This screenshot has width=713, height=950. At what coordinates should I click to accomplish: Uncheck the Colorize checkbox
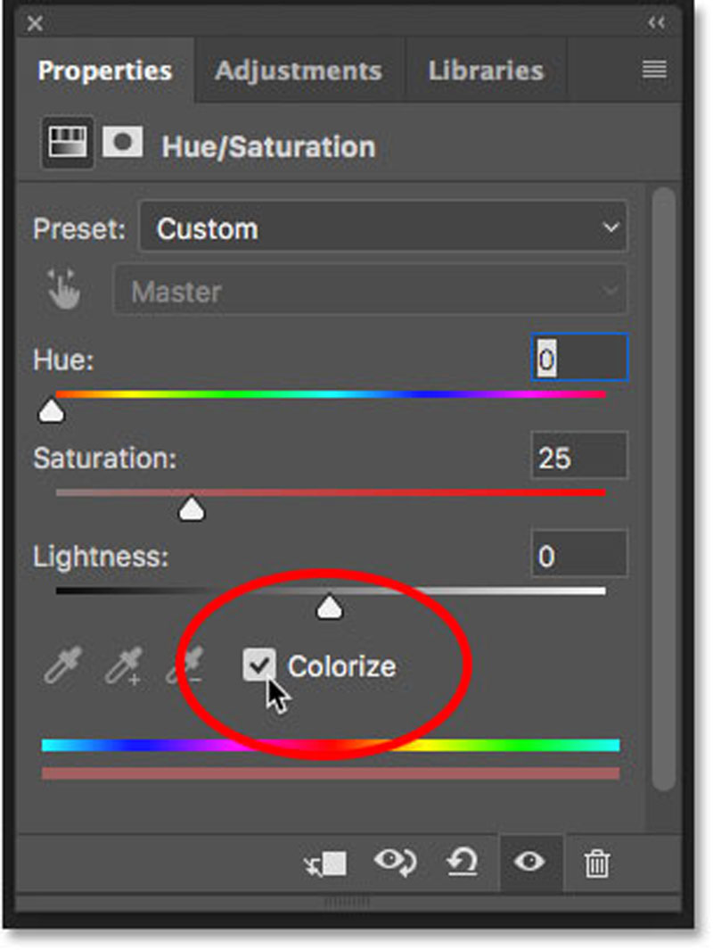pos(258,665)
